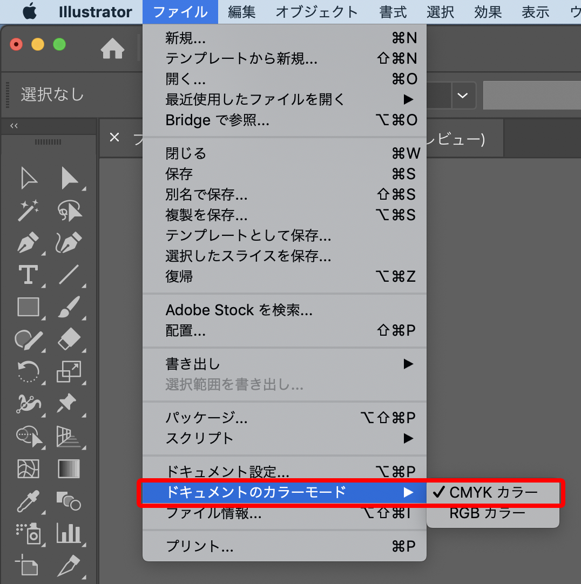
Task: Activate the Scale tool
Action: (69, 371)
